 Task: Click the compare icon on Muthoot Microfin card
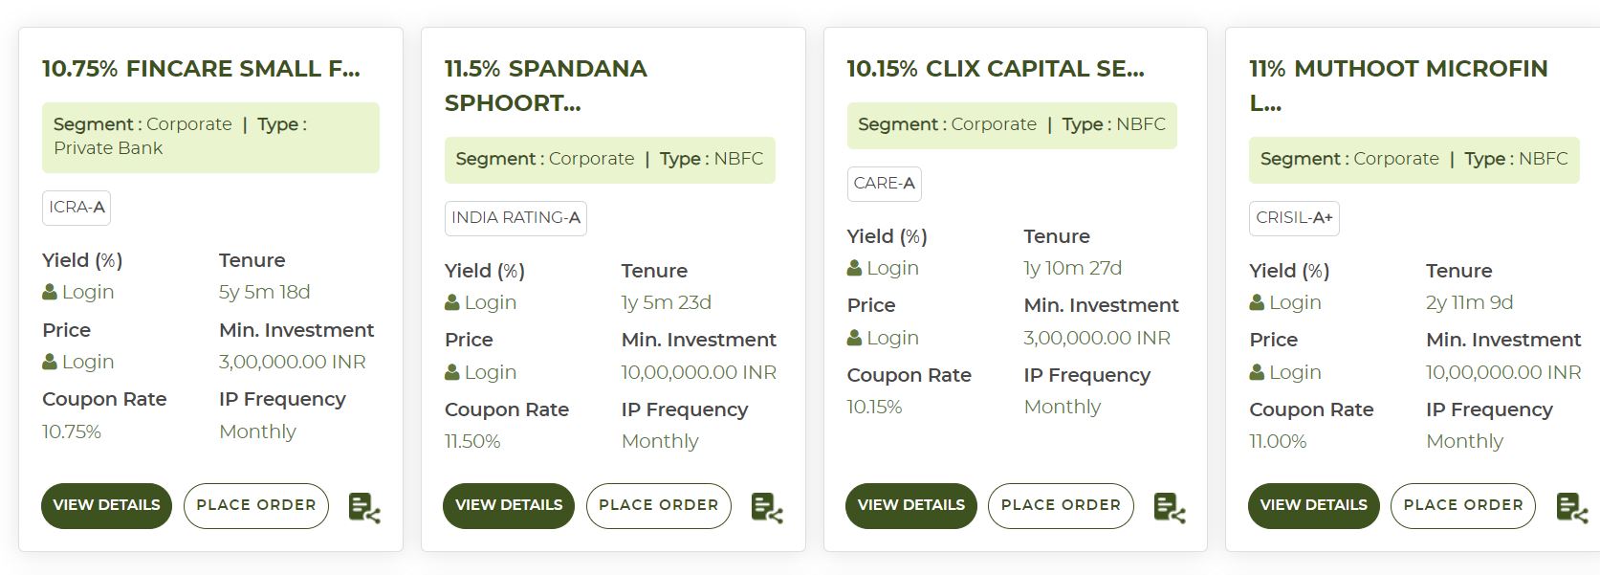click(1572, 507)
